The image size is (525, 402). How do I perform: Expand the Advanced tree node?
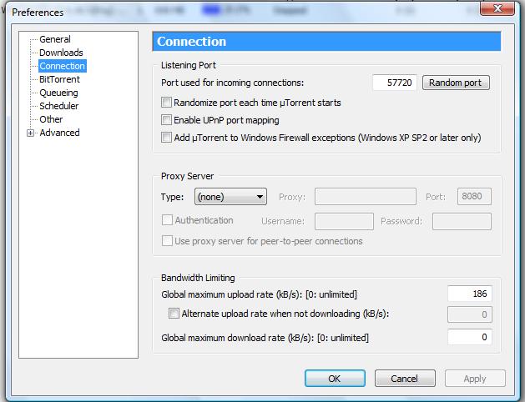tap(31, 133)
